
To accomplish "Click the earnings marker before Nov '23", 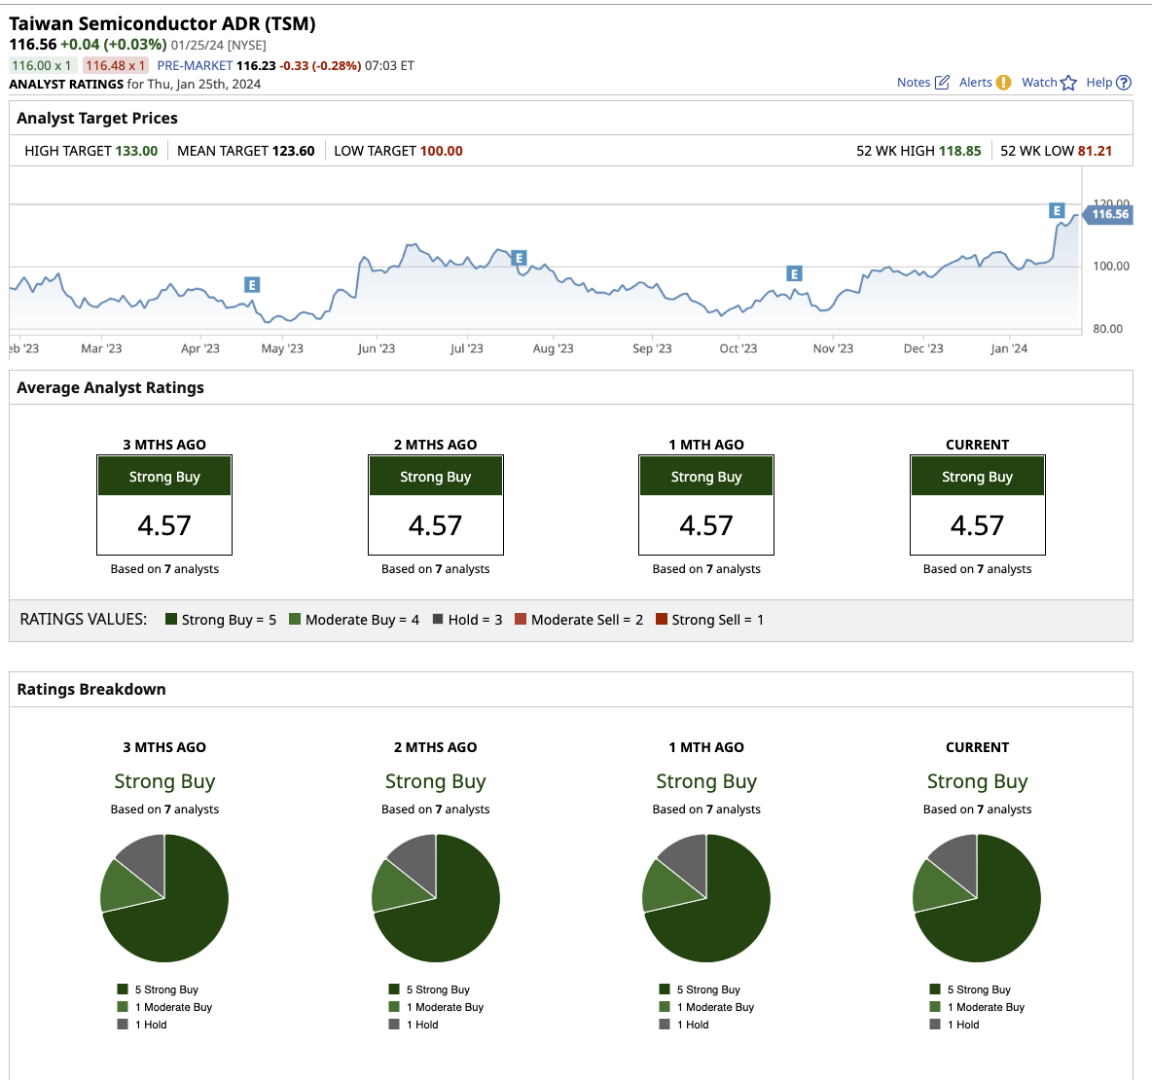I will click(x=794, y=273).
